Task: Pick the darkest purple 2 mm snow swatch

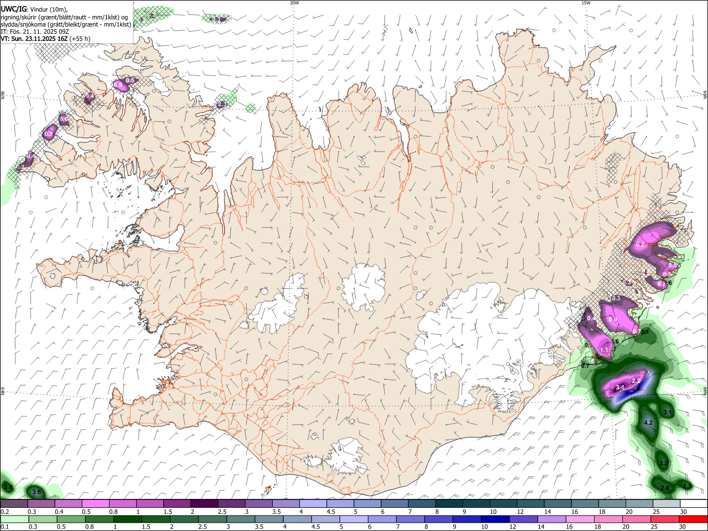Action: pos(204,504)
